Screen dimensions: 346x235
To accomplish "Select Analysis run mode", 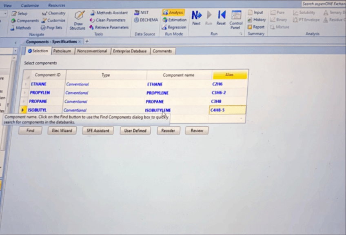I will (173, 13).
